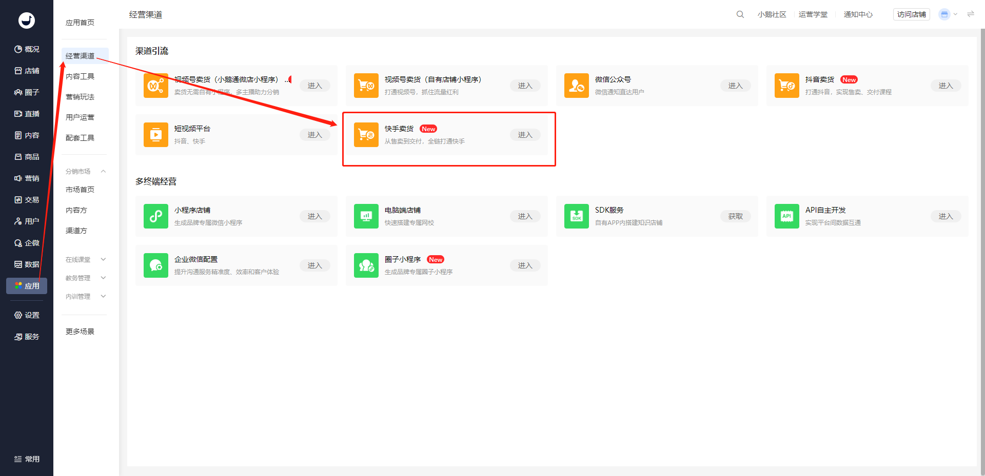Open the 小鹅社区 link
985x476 pixels.
772,14
